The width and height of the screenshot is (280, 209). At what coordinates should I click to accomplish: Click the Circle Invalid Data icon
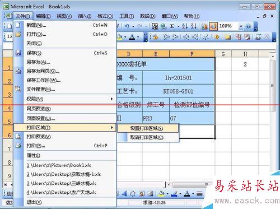pyautogui.click(x=239, y=37)
